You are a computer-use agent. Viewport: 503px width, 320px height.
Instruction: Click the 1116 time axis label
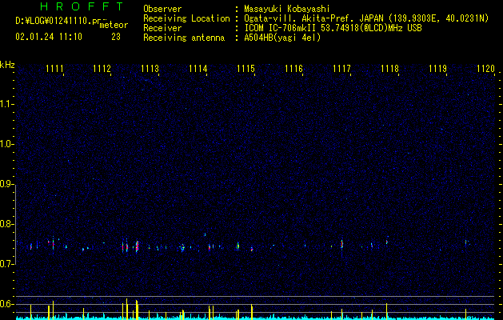tap(293, 69)
